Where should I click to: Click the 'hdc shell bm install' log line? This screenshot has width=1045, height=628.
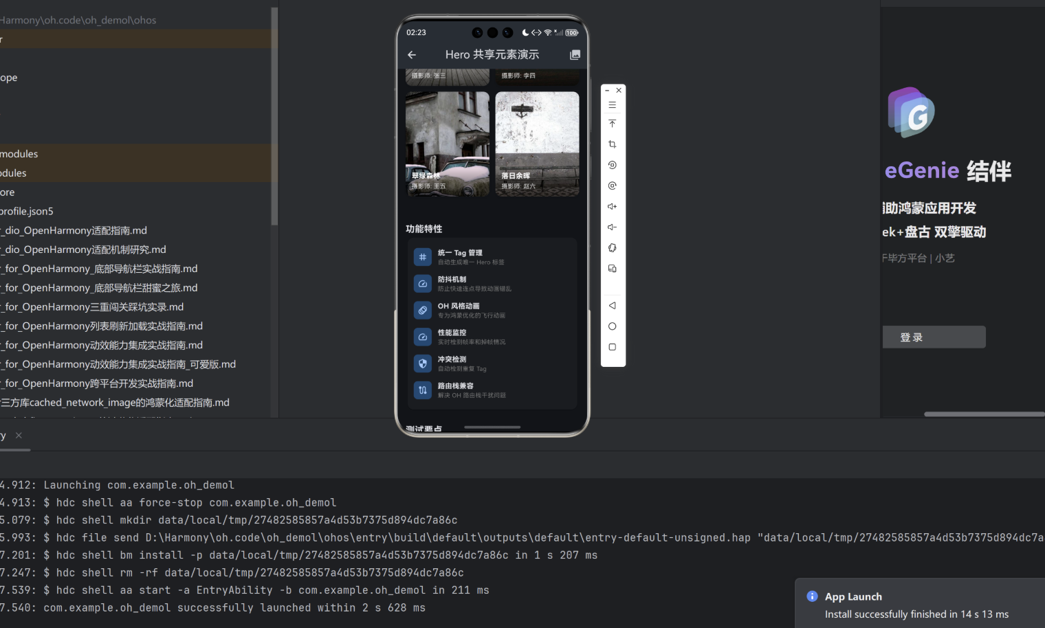click(298, 555)
